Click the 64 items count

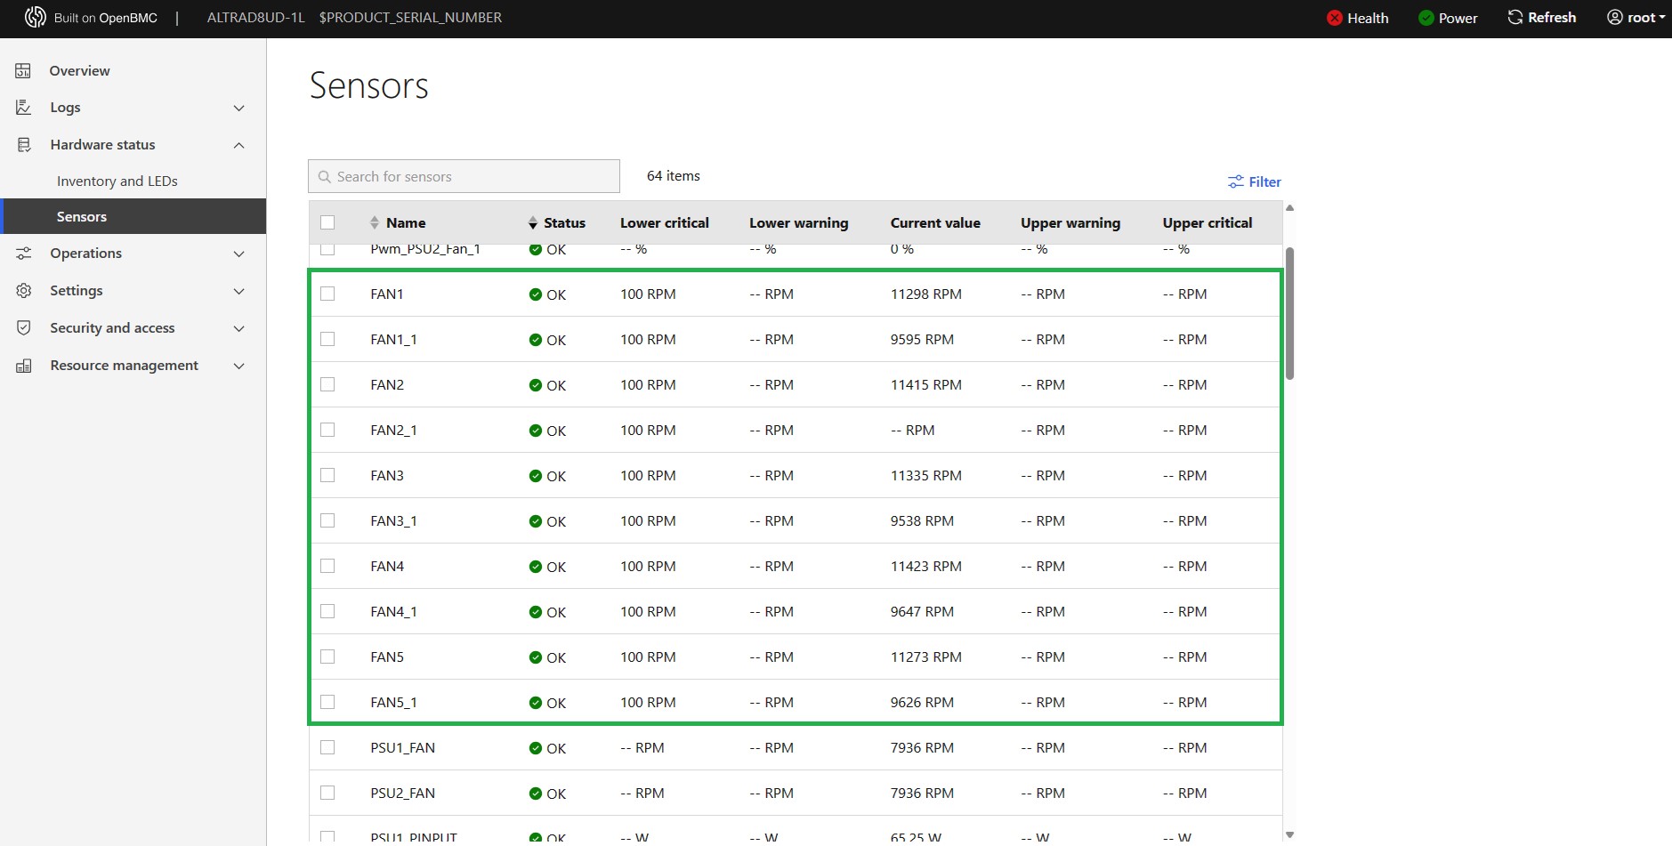coord(674,175)
